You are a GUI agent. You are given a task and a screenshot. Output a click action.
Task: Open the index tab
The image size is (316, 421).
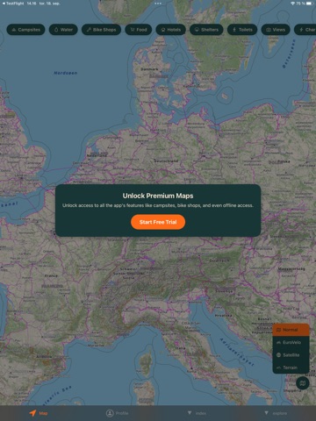(x=197, y=413)
